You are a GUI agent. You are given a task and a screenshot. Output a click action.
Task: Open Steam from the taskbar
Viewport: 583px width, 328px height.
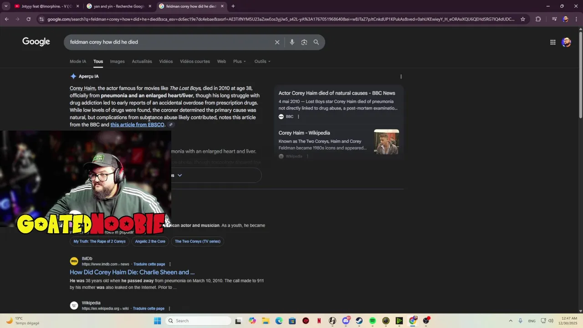[x=359, y=321]
